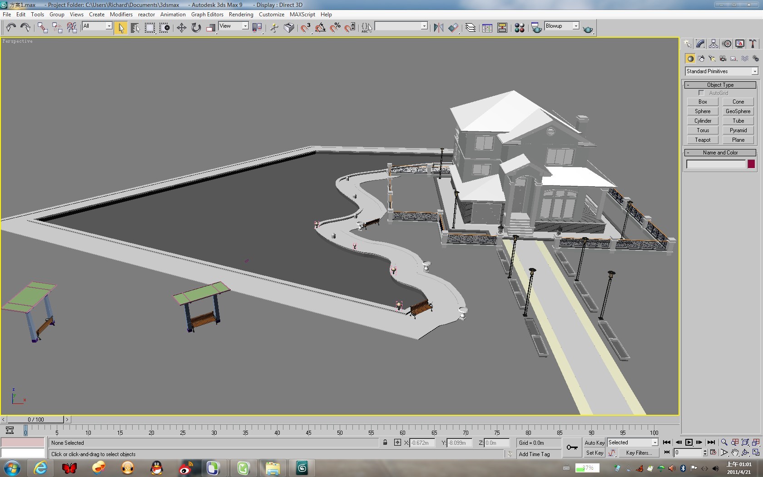Select the Select and Move tool
Screen dimensions: 763x477
(x=181, y=28)
